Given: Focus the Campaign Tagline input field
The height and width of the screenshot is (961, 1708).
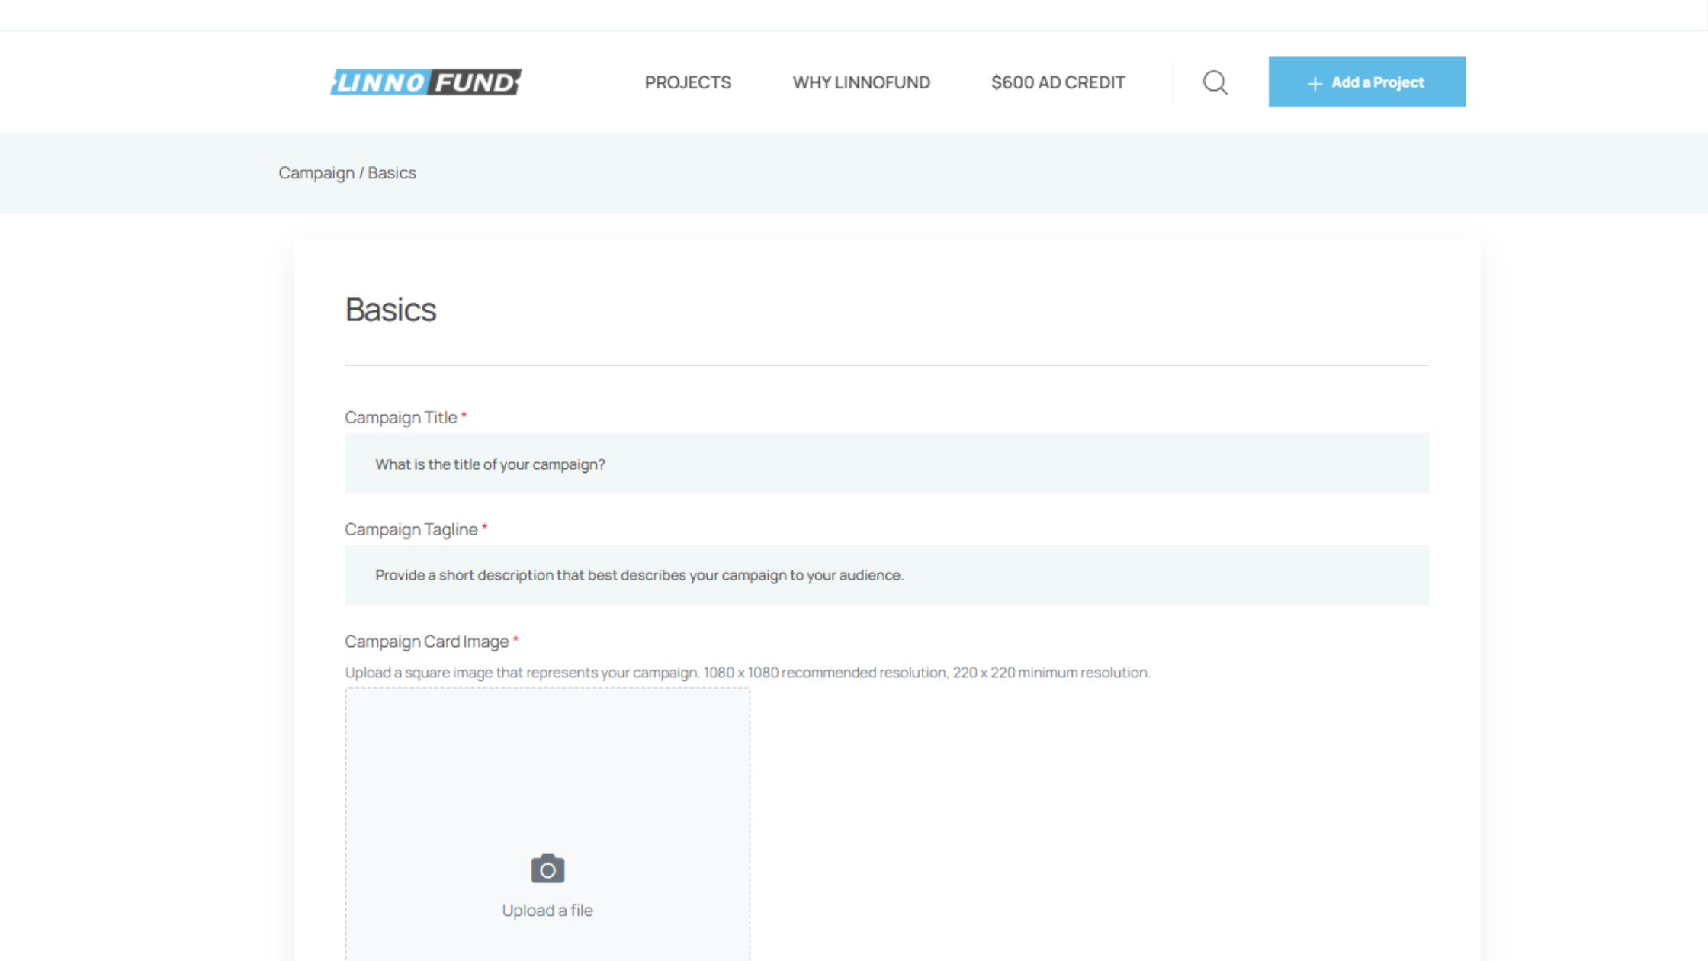Looking at the screenshot, I should coord(886,575).
